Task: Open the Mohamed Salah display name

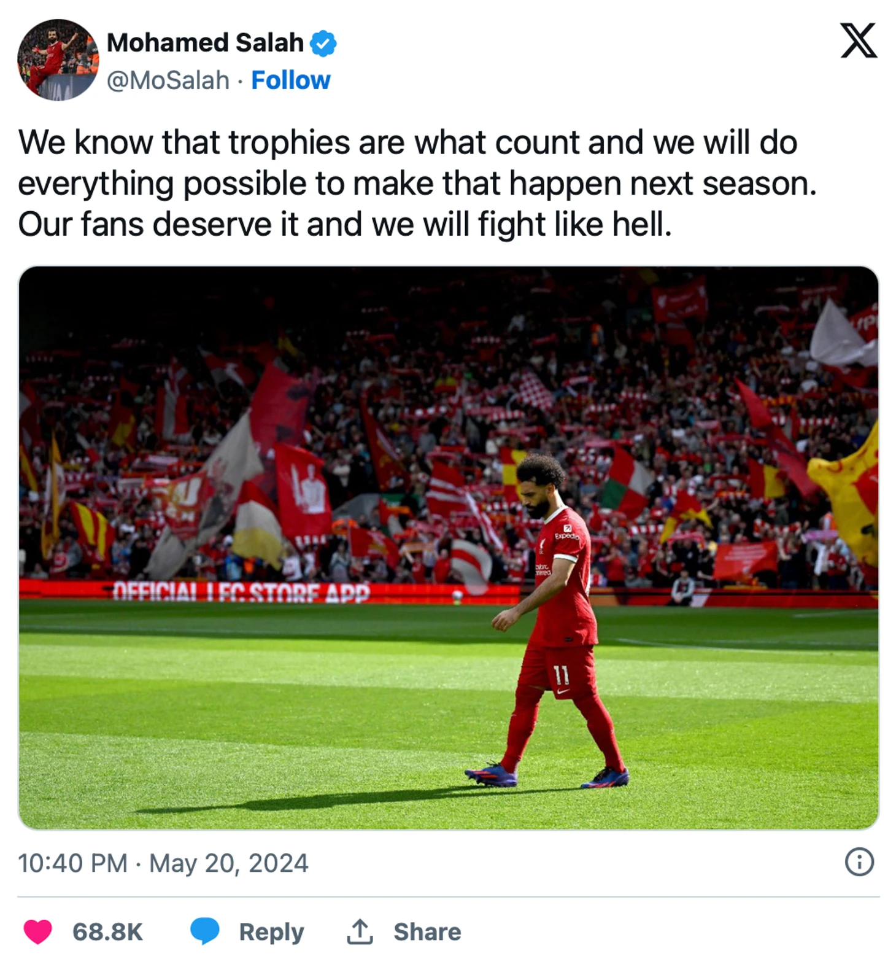Action: pyautogui.click(x=205, y=43)
